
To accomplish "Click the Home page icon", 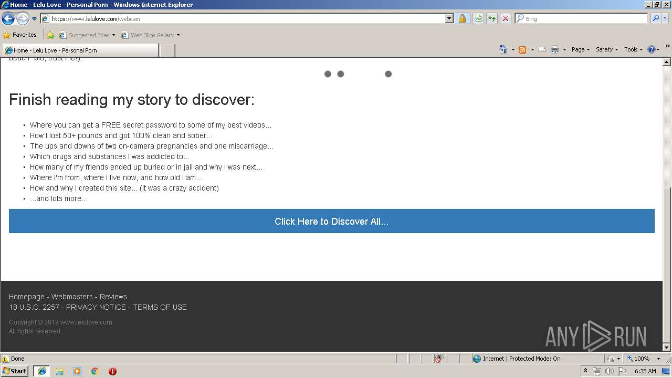I will coord(503,49).
